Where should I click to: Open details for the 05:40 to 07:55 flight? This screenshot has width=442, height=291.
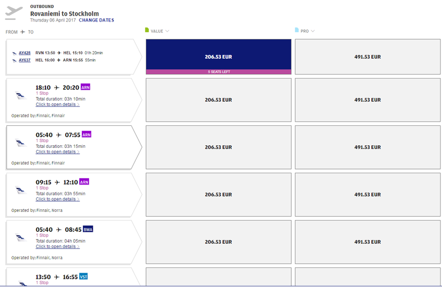click(x=58, y=152)
